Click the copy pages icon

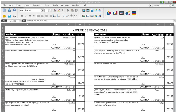coord(76,10)
